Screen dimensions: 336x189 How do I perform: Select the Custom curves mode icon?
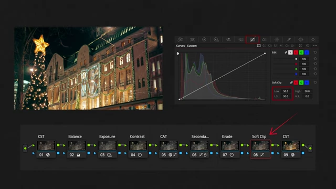pyautogui.click(x=259, y=46)
